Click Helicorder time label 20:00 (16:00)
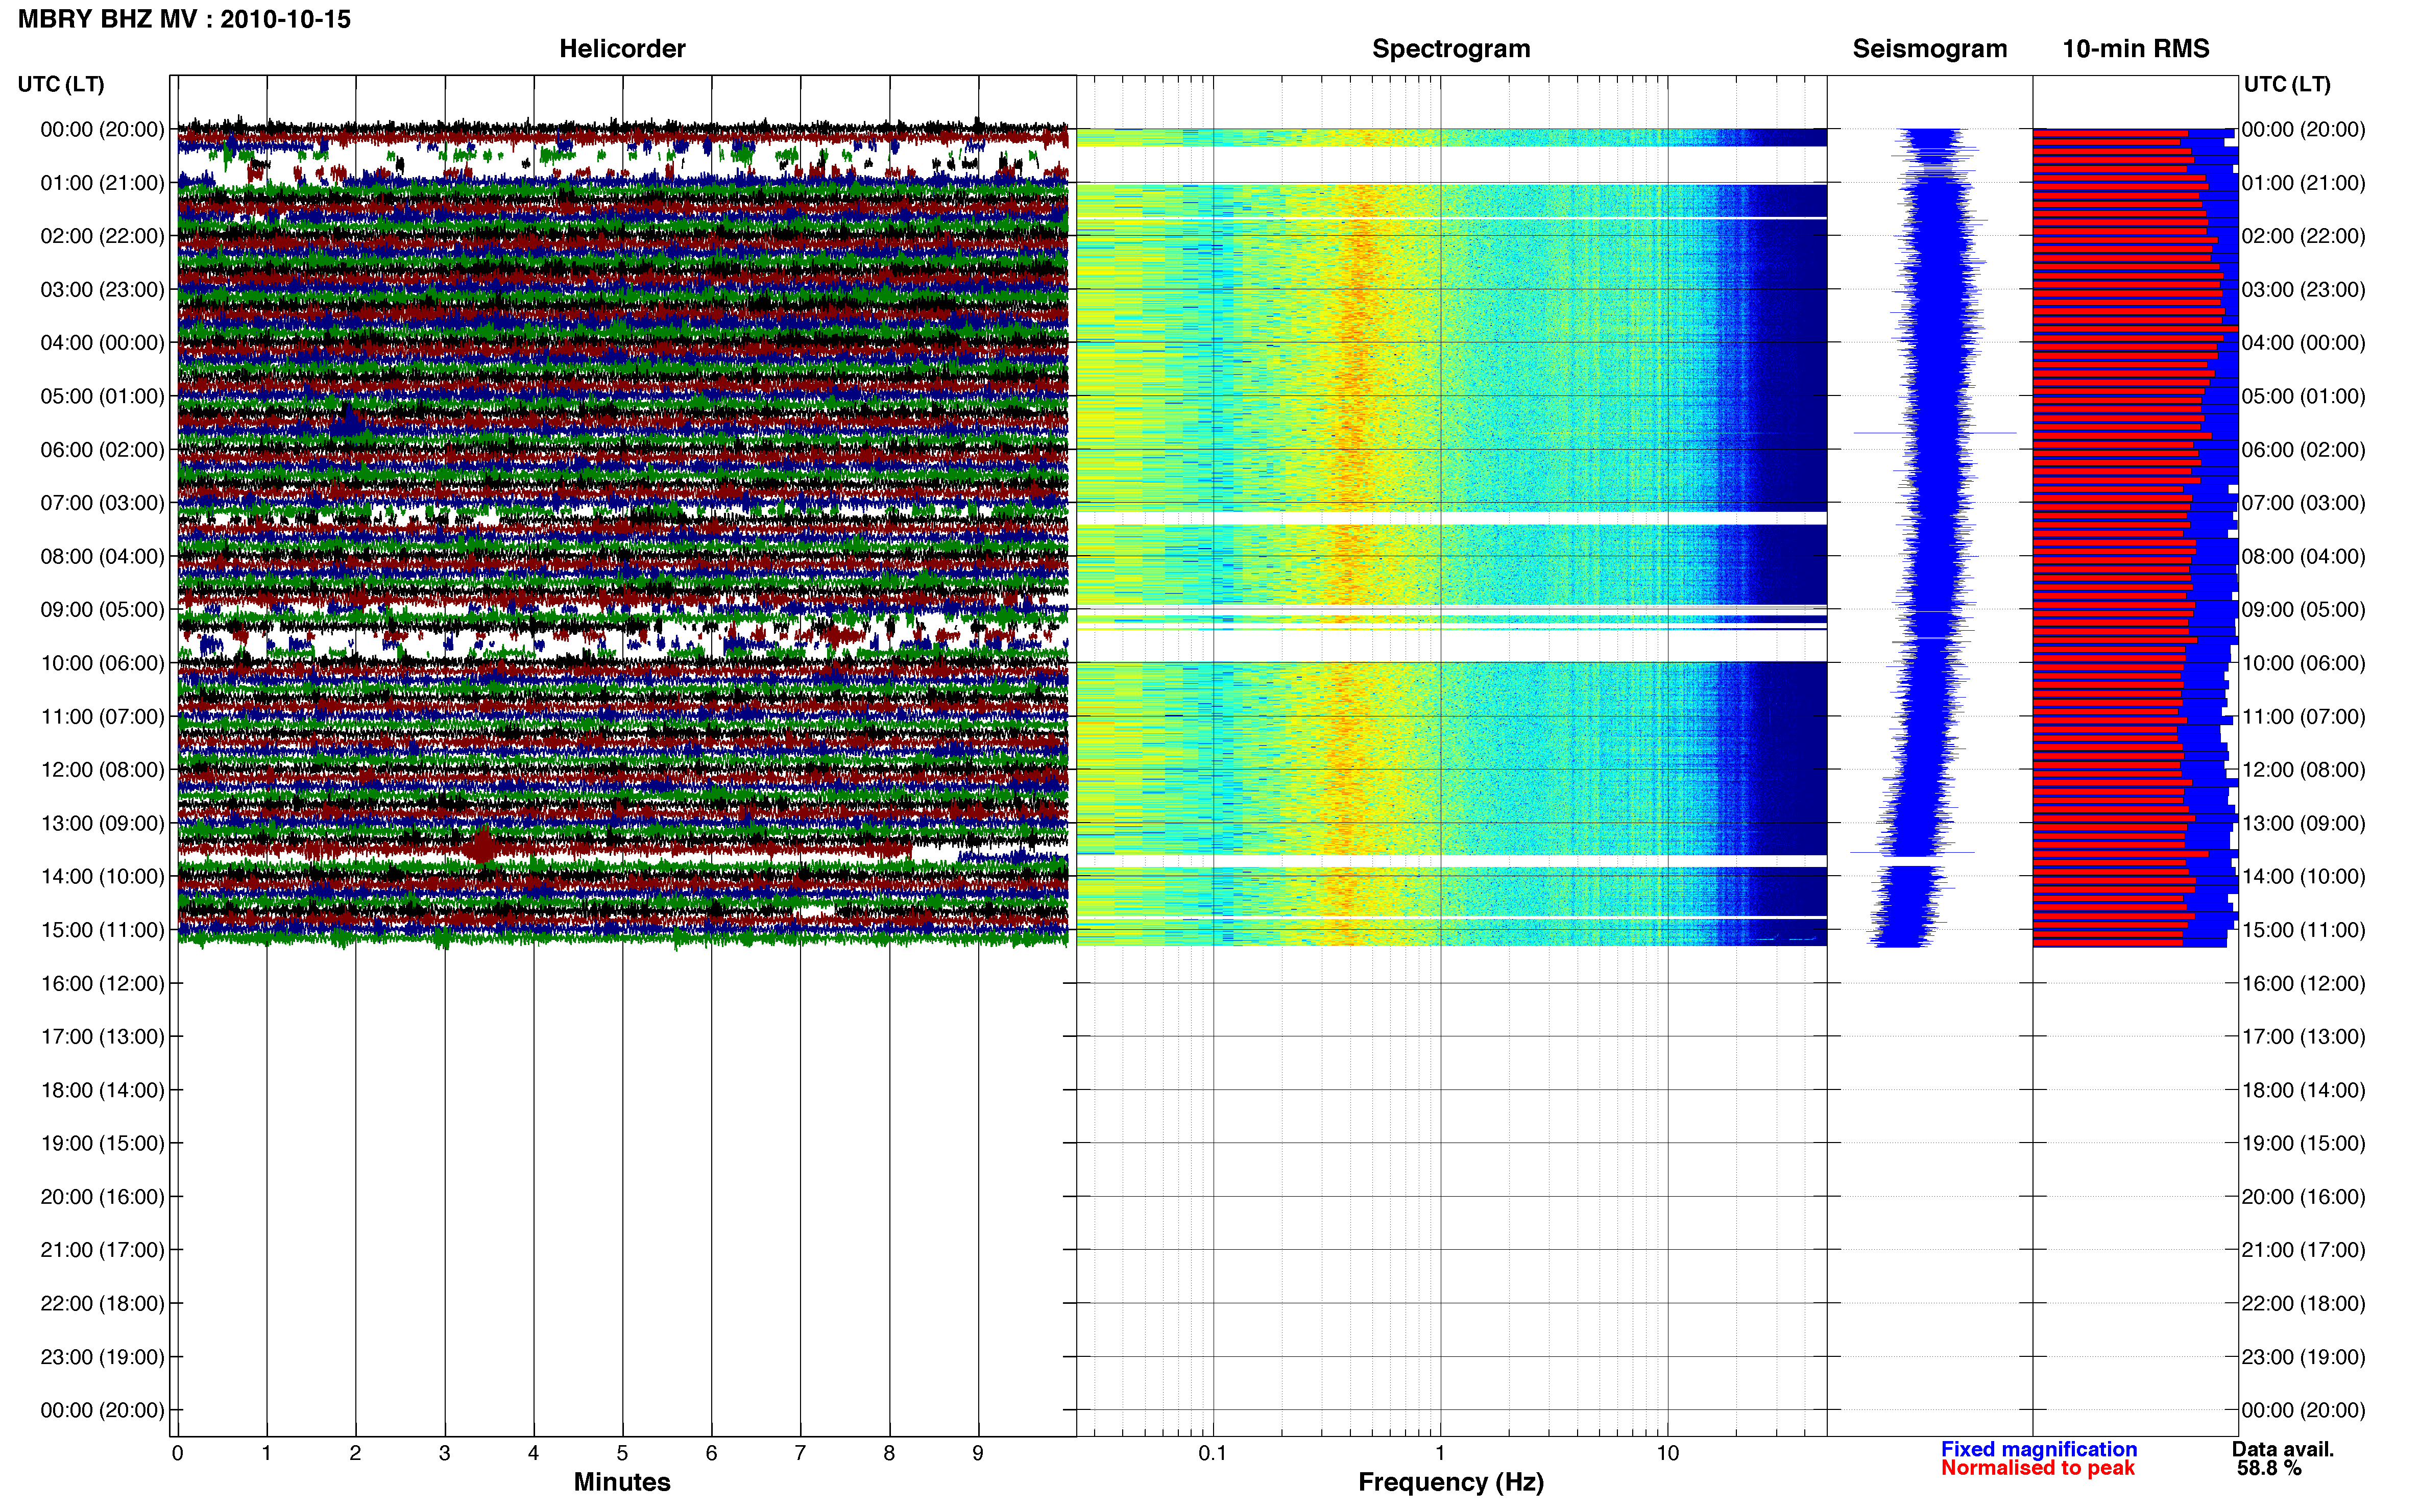 pyautogui.click(x=102, y=1197)
